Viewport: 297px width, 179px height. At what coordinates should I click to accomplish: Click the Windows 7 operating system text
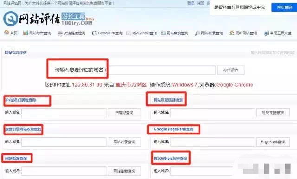[x=185, y=85]
